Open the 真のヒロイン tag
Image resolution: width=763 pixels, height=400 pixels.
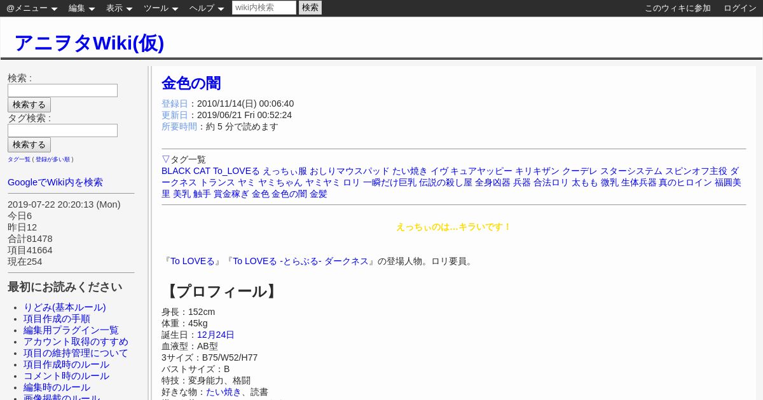coord(685,182)
